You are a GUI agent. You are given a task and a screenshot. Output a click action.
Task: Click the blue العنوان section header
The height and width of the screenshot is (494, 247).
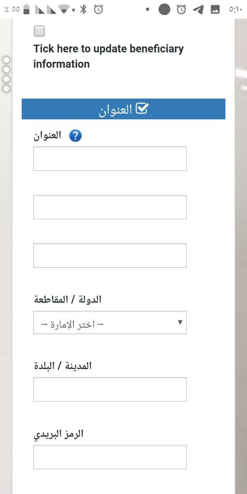coord(123,109)
